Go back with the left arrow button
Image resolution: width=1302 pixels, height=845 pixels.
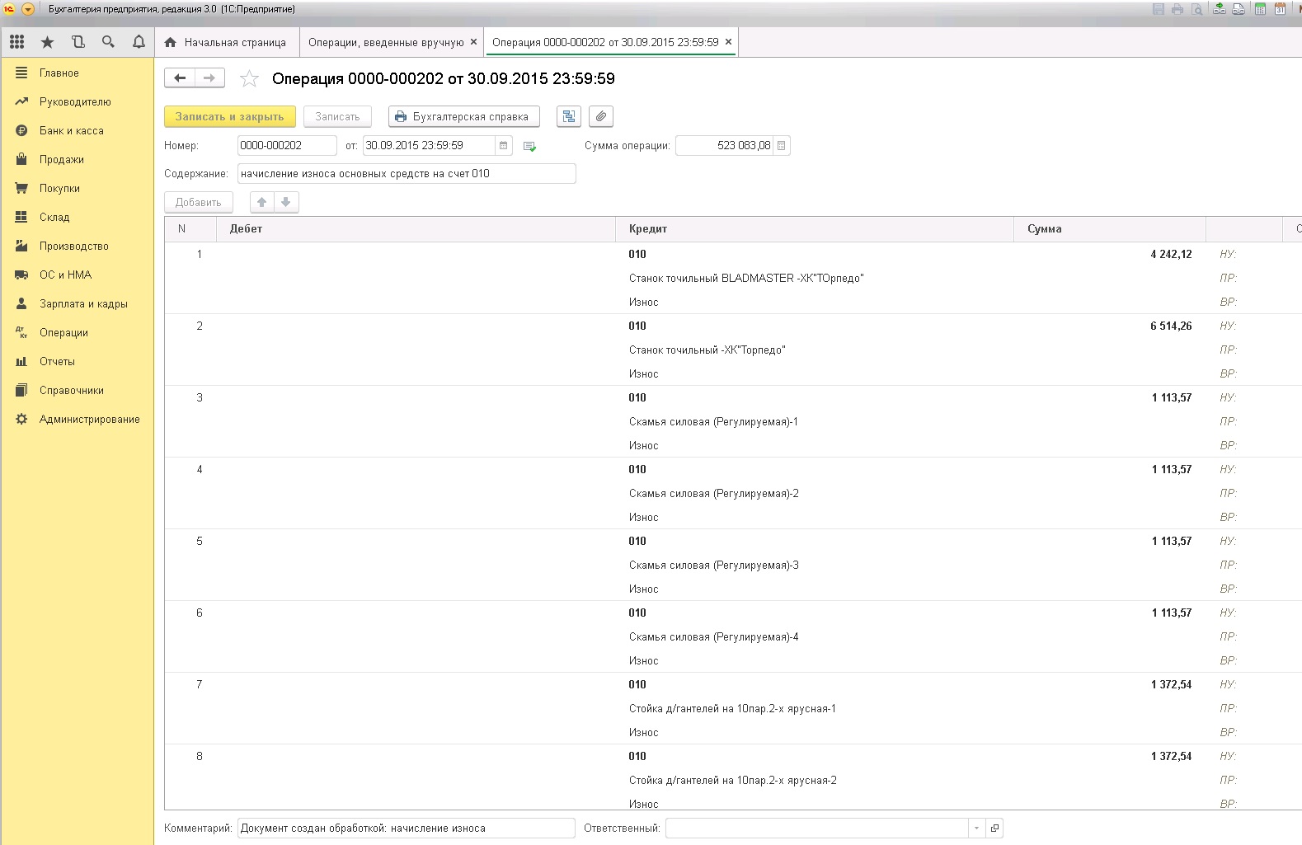pyautogui.click(x=180, y=78)
